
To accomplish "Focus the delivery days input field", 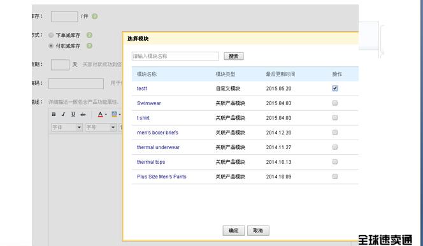I will coord(60,65).
